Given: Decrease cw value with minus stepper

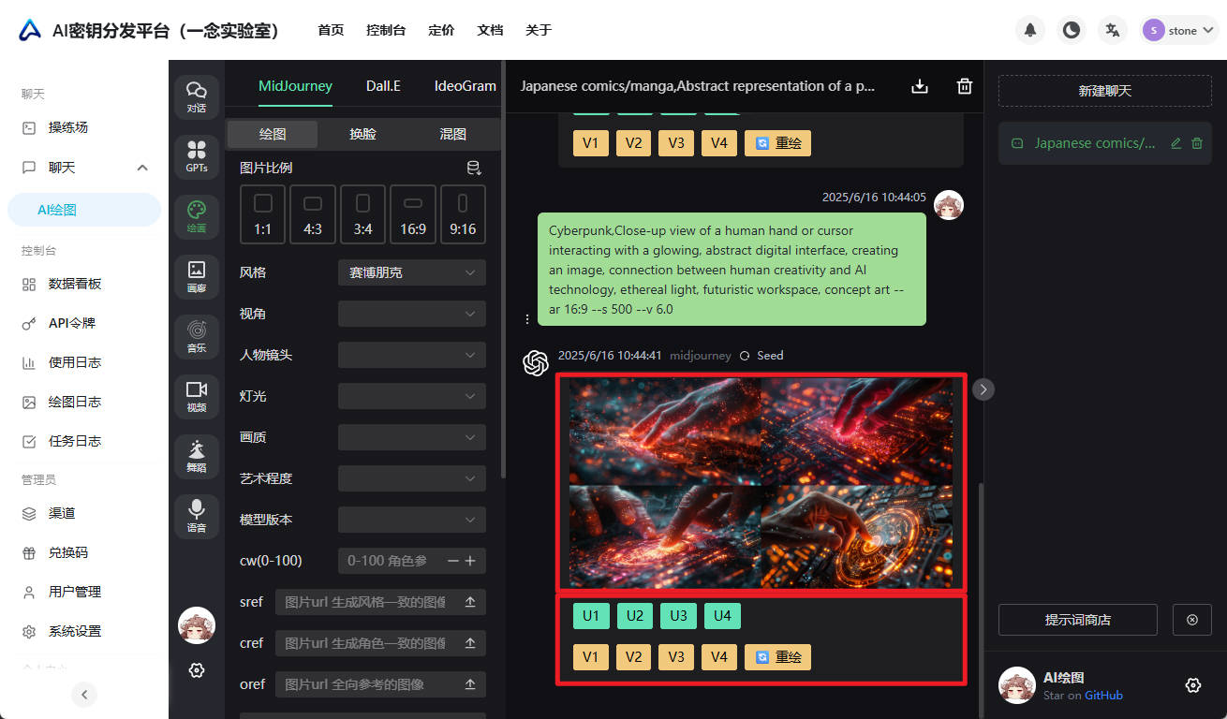Looking at the screenshot, I should 453,561.
